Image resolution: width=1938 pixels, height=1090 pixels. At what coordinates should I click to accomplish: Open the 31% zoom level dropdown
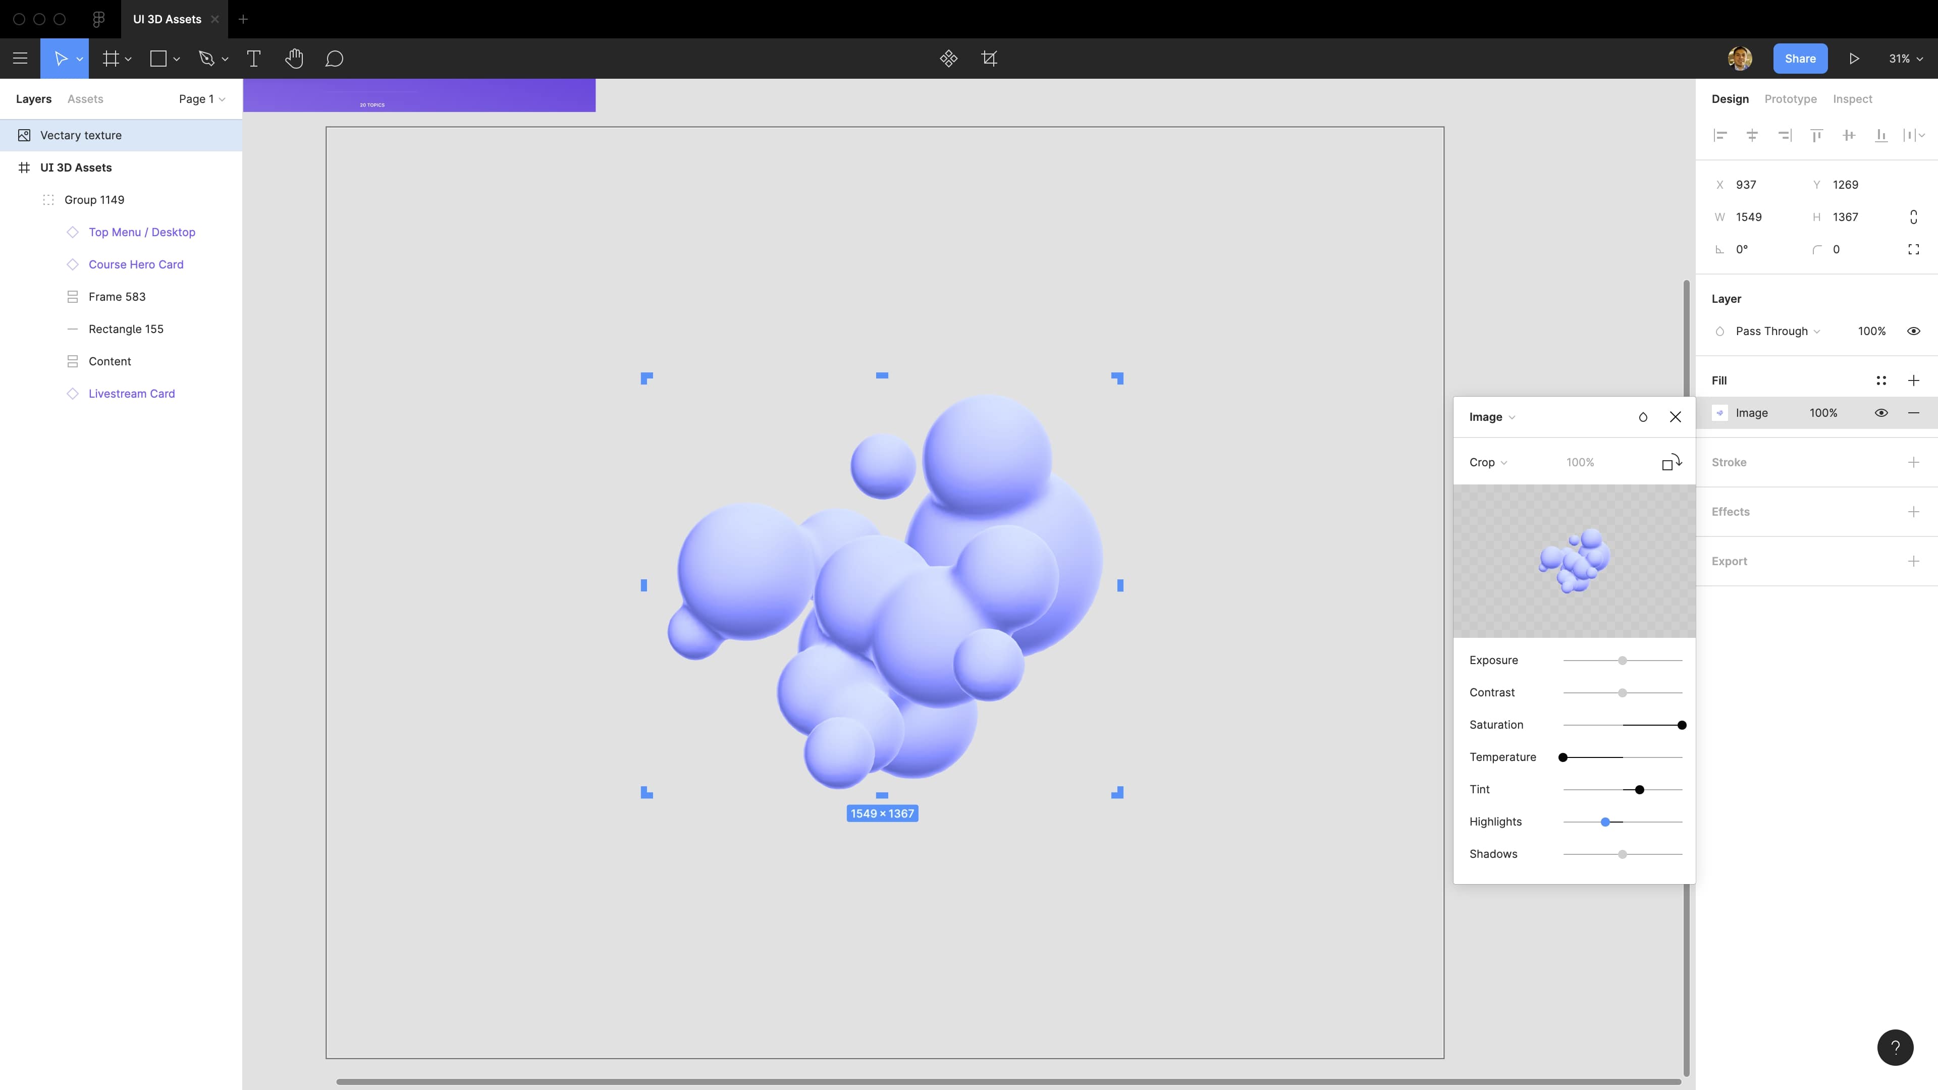[x=1906, y=59]
